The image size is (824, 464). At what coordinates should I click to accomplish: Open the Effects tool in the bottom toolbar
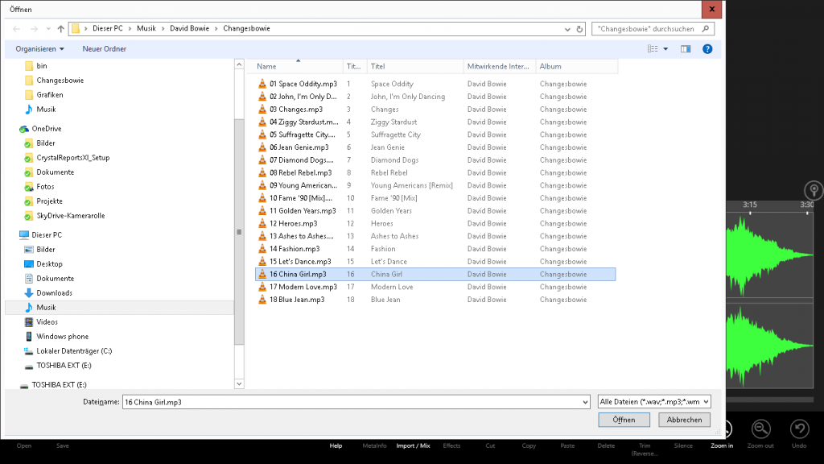tap(451, 445)
